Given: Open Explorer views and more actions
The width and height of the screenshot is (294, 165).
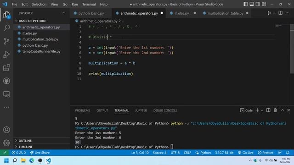Looking at the screenshot, I should [63, 13].
